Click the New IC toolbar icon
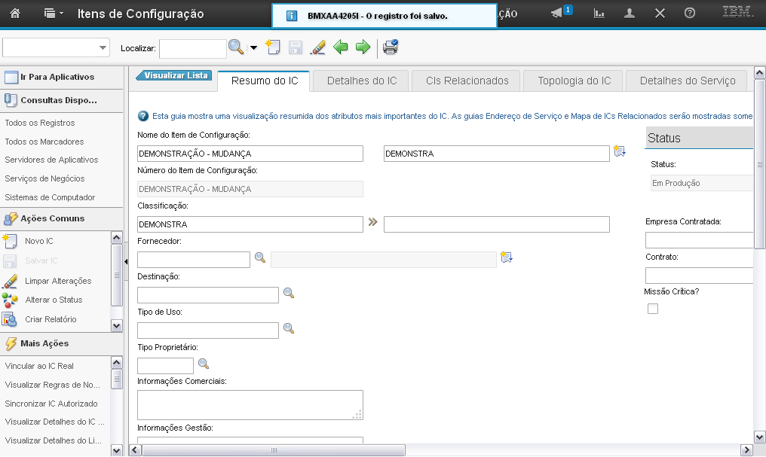The image size is (766, 457). (x=273, y=47)
